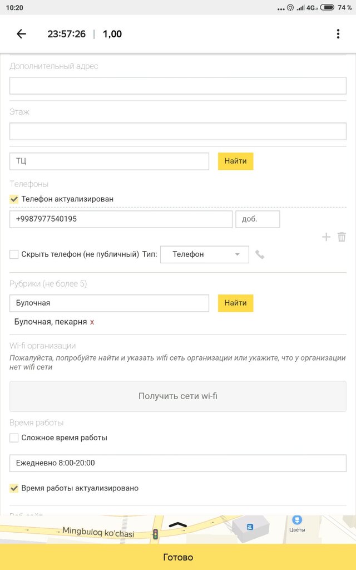The height and width of the screenshot is (570, 356).
Task: Tap the traffic light icon on map
Action: [x=155, y=534]
